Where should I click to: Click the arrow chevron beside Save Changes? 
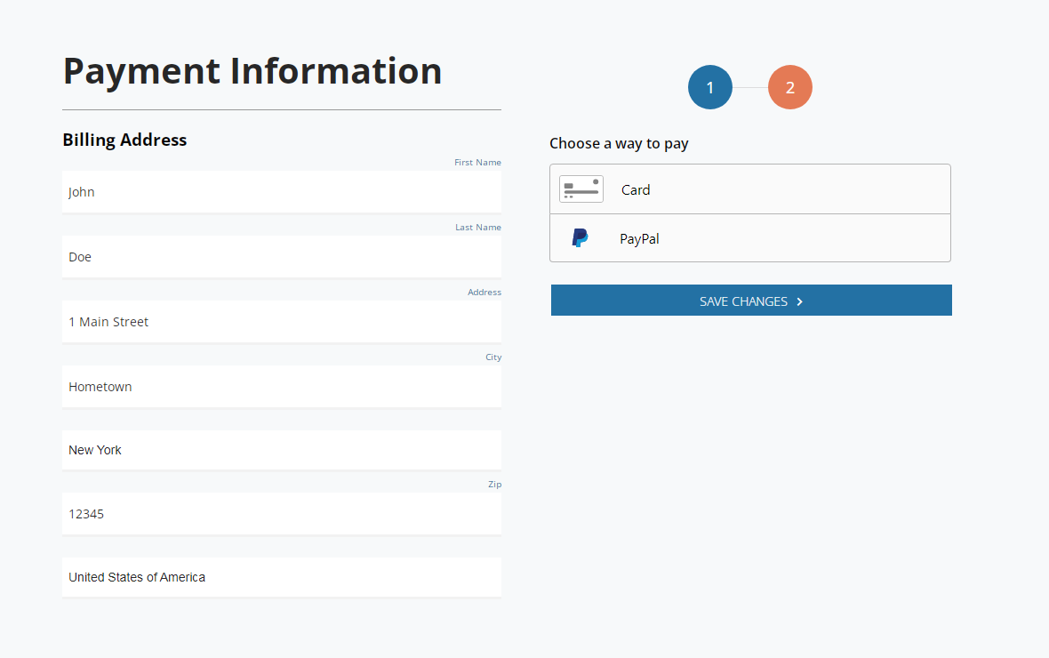[x=800, y=301]
